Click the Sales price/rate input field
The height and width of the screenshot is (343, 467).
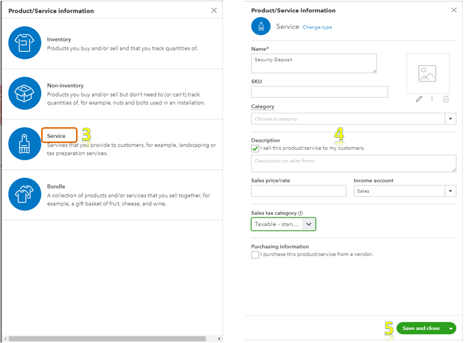click(x=298, y=191)
